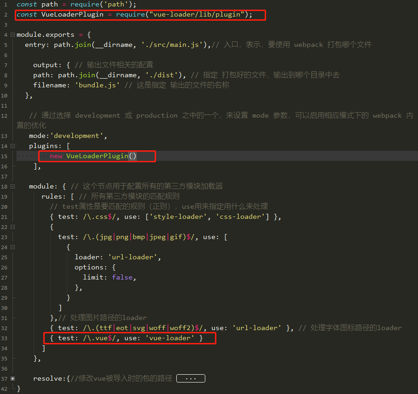
Task: Click the 'css-loader' string on line 21
Action: point(240,217)
